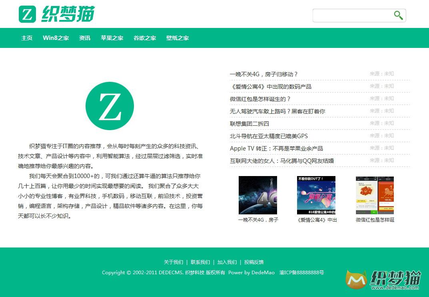429x297 pixels.
Task: Read 《爱情公寓4》中出现的数码产品 from the list
Action: point(271,87)
